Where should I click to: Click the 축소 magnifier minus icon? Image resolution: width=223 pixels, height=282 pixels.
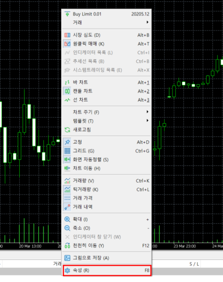pyautogui.click(x=67, y=228)
